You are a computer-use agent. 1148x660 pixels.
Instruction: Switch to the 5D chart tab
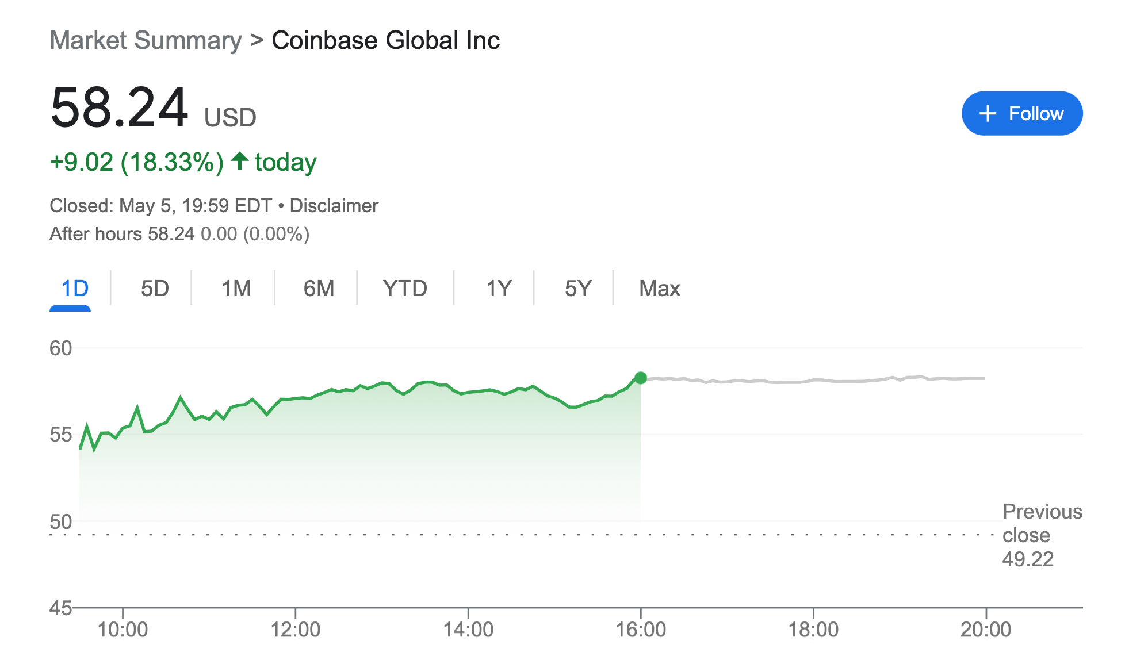coord(155,289)
